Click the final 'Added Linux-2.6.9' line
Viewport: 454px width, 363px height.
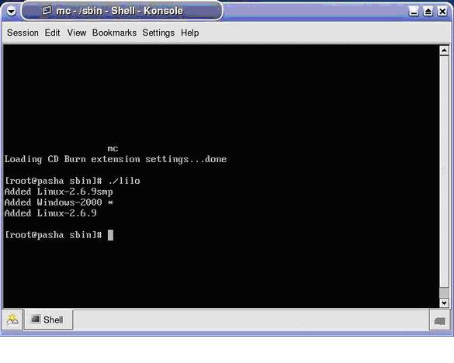point(50,213)
